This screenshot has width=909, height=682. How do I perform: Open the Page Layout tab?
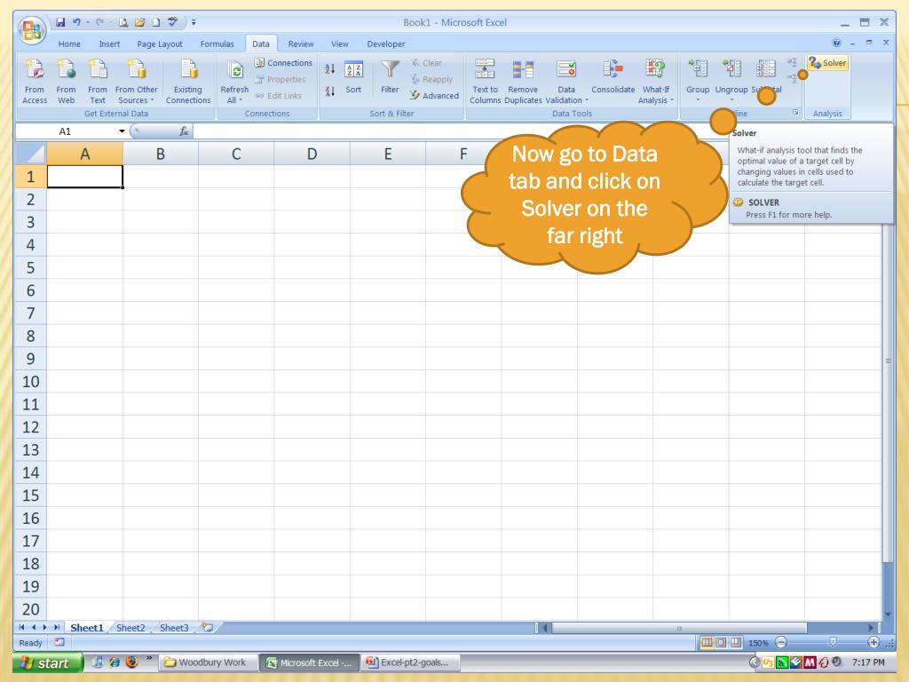[160, 44]
